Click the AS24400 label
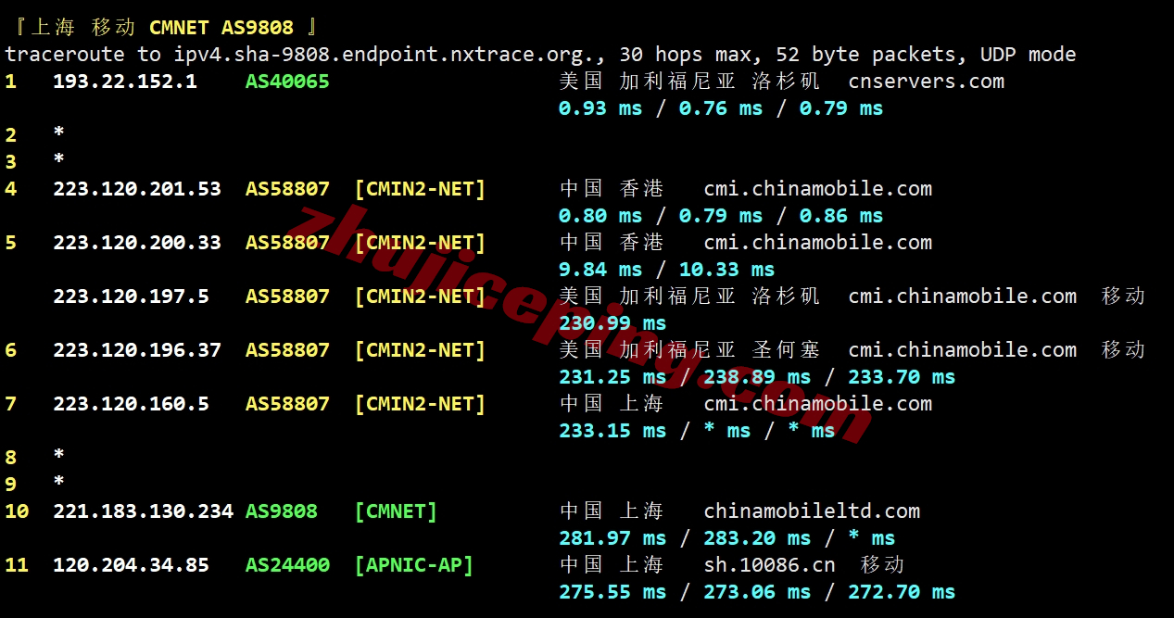Viewport: 1174px width, 618px height. 287,565
